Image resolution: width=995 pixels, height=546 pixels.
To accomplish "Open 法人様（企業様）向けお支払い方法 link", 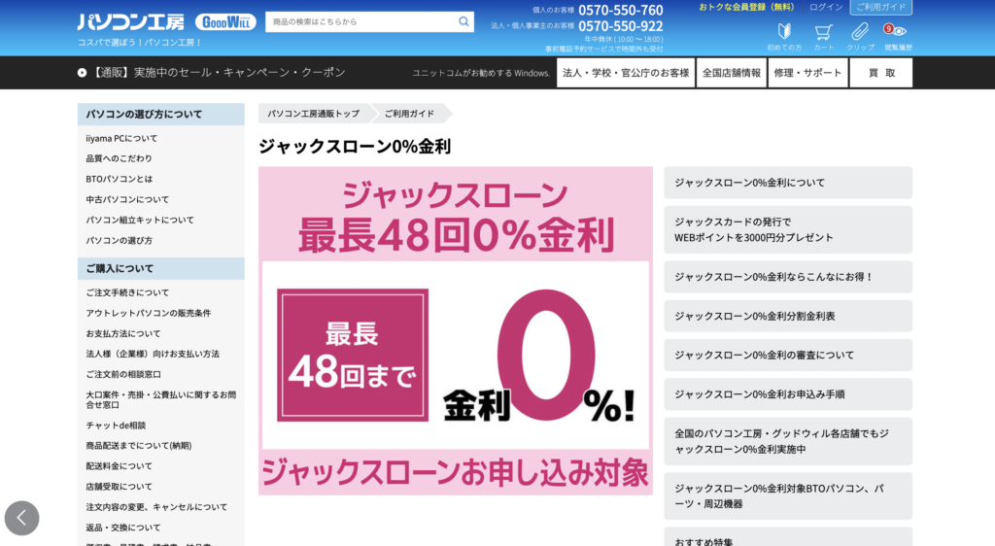I will (153, 354).
